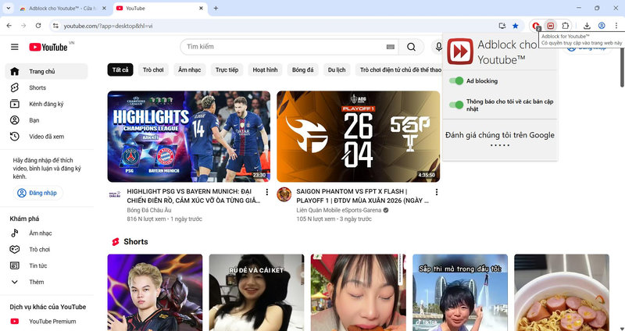Click Đăng nhập button in sidebar
This screenshot has width=625, height=331.
coord(37,193)
